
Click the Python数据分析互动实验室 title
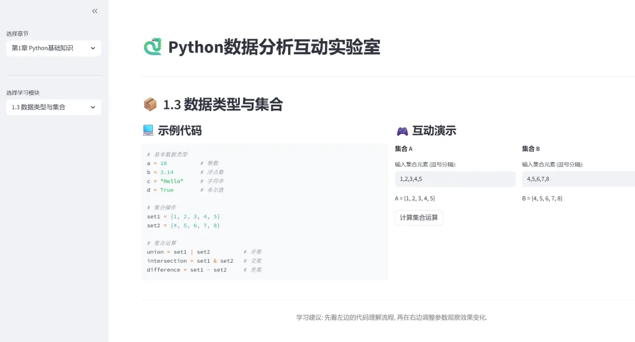pyautogui.click(x=274, y=47)
